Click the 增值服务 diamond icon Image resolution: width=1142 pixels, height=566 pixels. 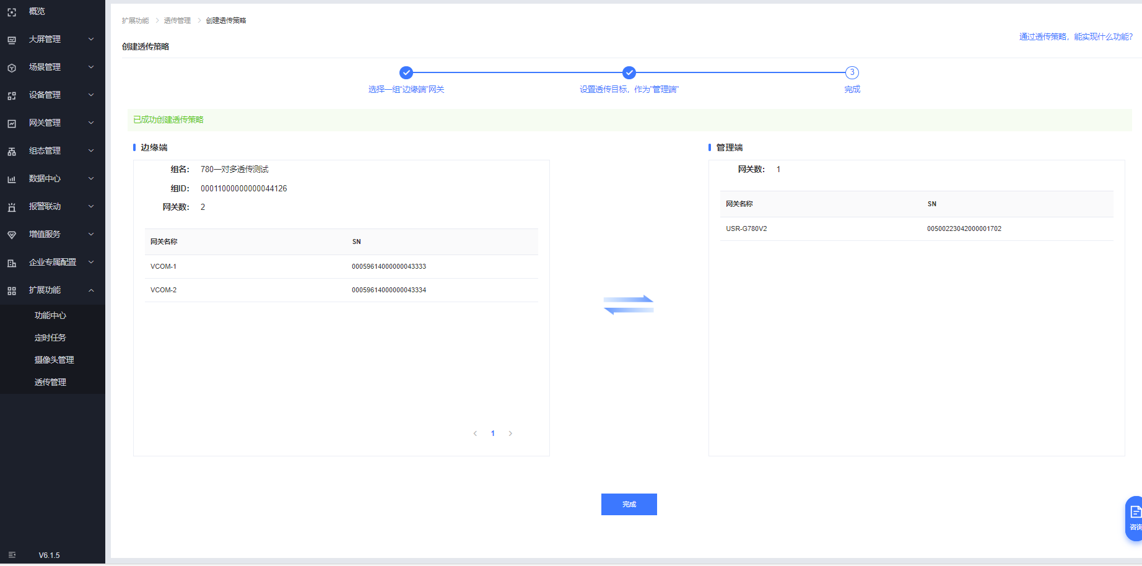[12, 235]
